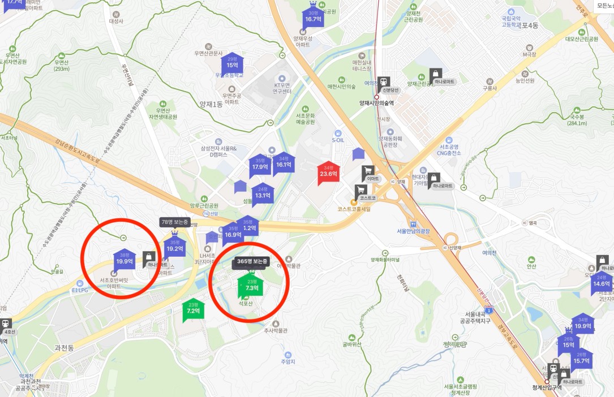
Task: Select the green 7.2억 price marker
Action: point(194,310)
